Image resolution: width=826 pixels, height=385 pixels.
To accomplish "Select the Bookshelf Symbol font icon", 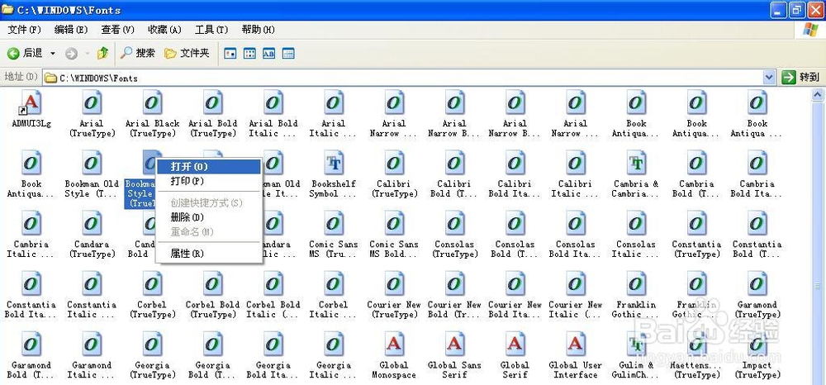I will pos(334,164).
